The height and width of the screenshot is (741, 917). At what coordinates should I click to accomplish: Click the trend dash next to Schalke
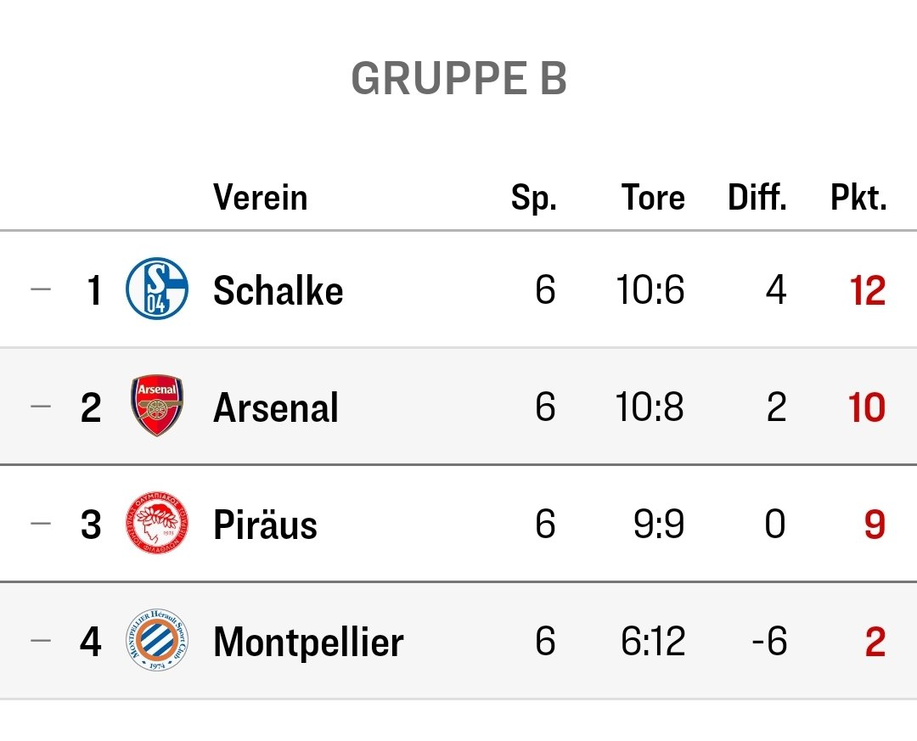point(41,289)
